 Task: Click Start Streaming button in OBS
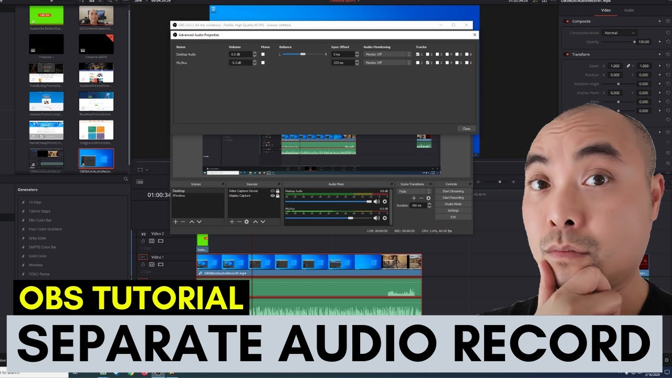click(453, 191)
